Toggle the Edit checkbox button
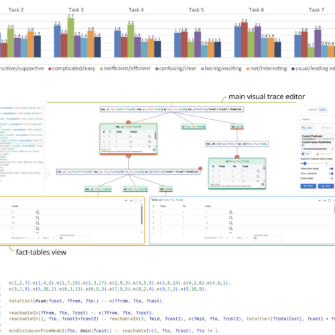335x335 pixels. coord(306,153)
